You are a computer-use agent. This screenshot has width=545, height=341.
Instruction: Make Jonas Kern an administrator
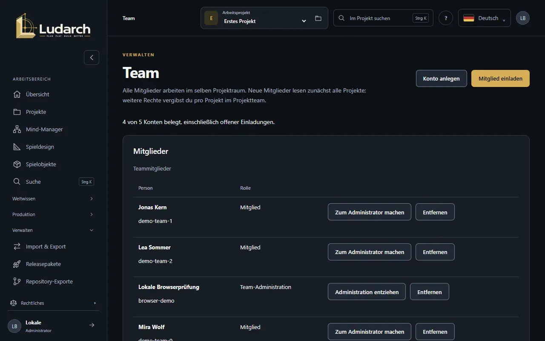pyautogui.click(x=370, y=212)
